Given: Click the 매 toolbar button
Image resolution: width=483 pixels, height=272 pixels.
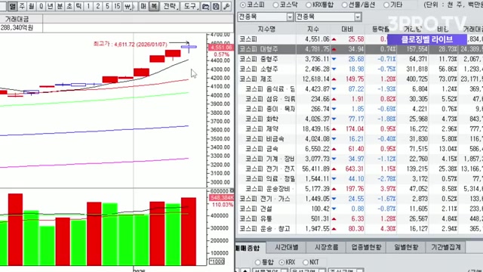Looking at the screenshot, I should click(143, 7).
